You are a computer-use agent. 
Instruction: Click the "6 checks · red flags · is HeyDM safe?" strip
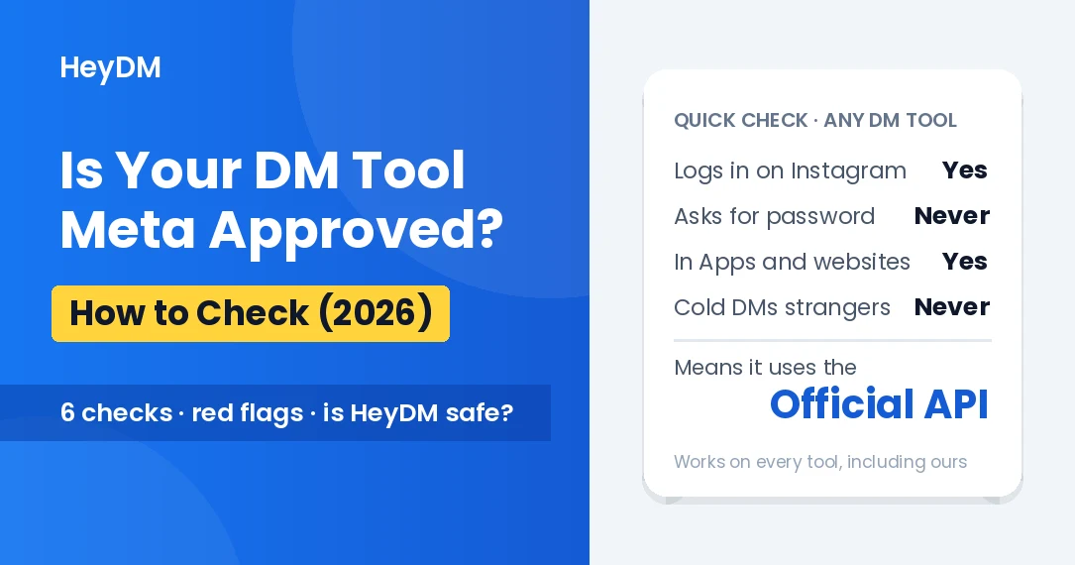tap(274, 412)
